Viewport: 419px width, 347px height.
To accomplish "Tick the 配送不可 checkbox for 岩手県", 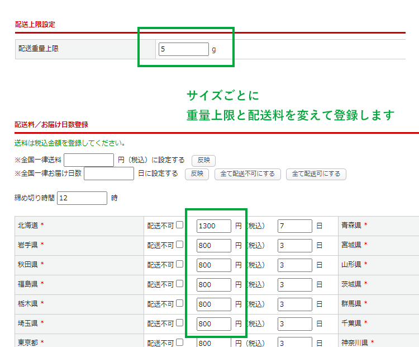I will pos(179,245).
